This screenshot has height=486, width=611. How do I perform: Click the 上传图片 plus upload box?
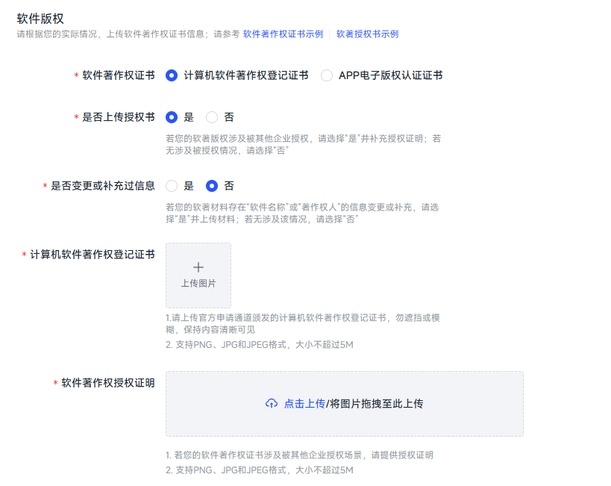198,275
